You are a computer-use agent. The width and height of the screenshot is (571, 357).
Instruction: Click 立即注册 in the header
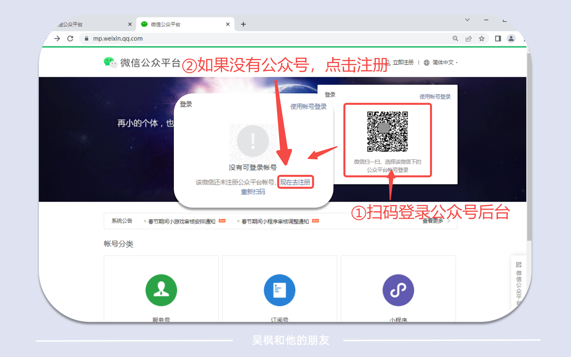[x=403, y=62]
